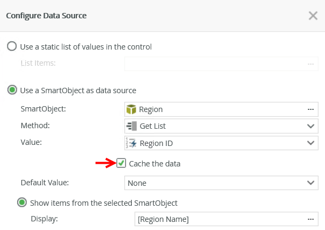This screenshot has width=325, height=230.
Task: Select the static list of values option
Action: tap(12, 46)
